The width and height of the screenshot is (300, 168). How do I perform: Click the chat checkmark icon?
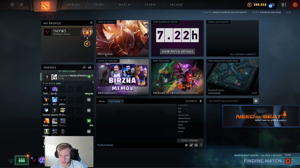pos(191,145)
